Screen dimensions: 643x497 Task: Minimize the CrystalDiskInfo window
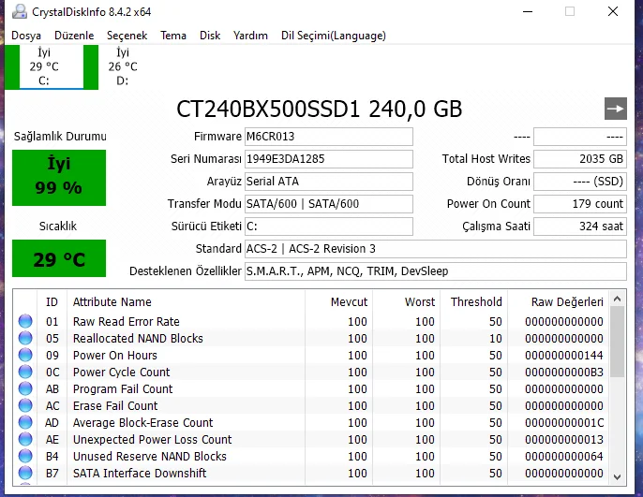pyautogui.click(x=528, y=11)
